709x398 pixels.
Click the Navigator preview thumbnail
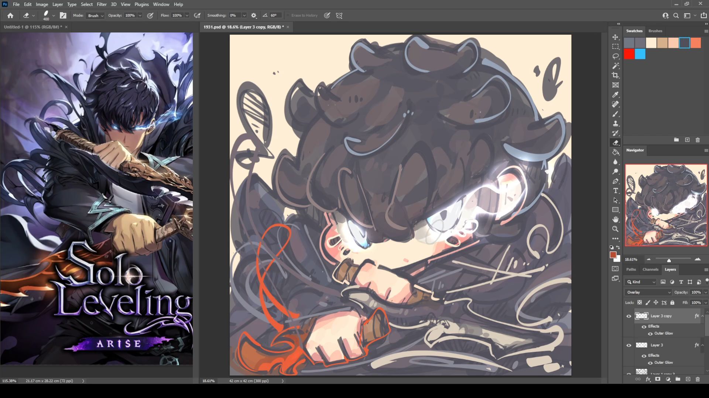[x=666, y=205]
